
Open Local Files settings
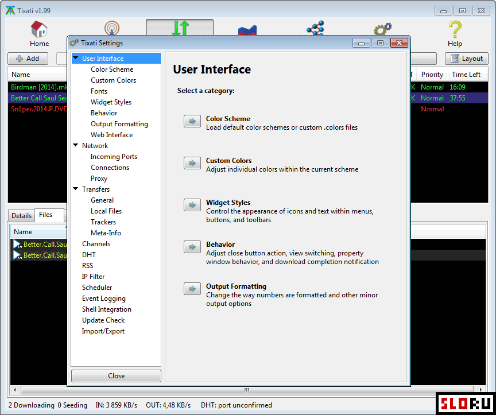pyautogui.click(x=106, y=211)
